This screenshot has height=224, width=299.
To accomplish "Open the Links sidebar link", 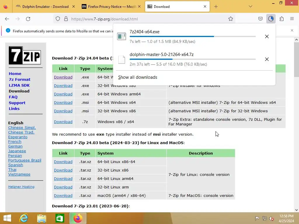I will (x=14, y=108).
